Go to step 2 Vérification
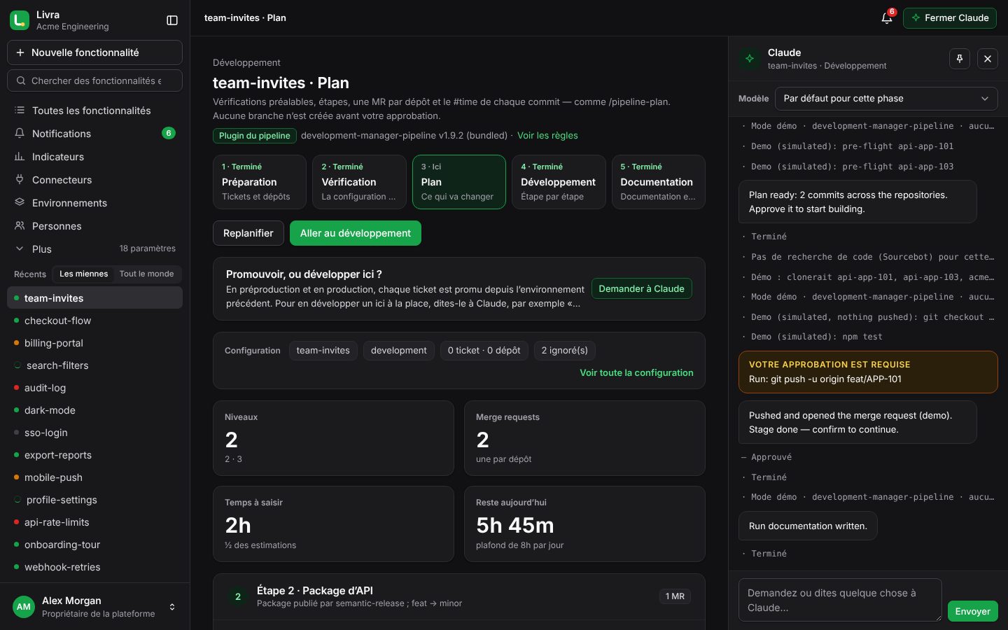 pyautogui.click(x=359, y=182)
